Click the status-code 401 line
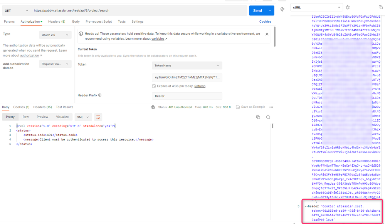The height and width of the screenshot is (224, 385). click(50, 135)
